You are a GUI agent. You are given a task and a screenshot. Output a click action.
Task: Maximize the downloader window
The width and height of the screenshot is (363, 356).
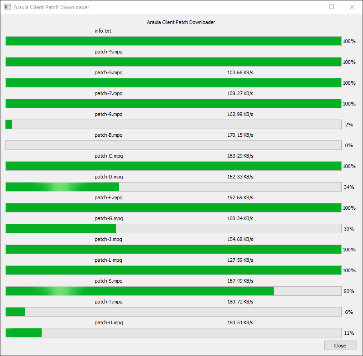pos(331,7)
